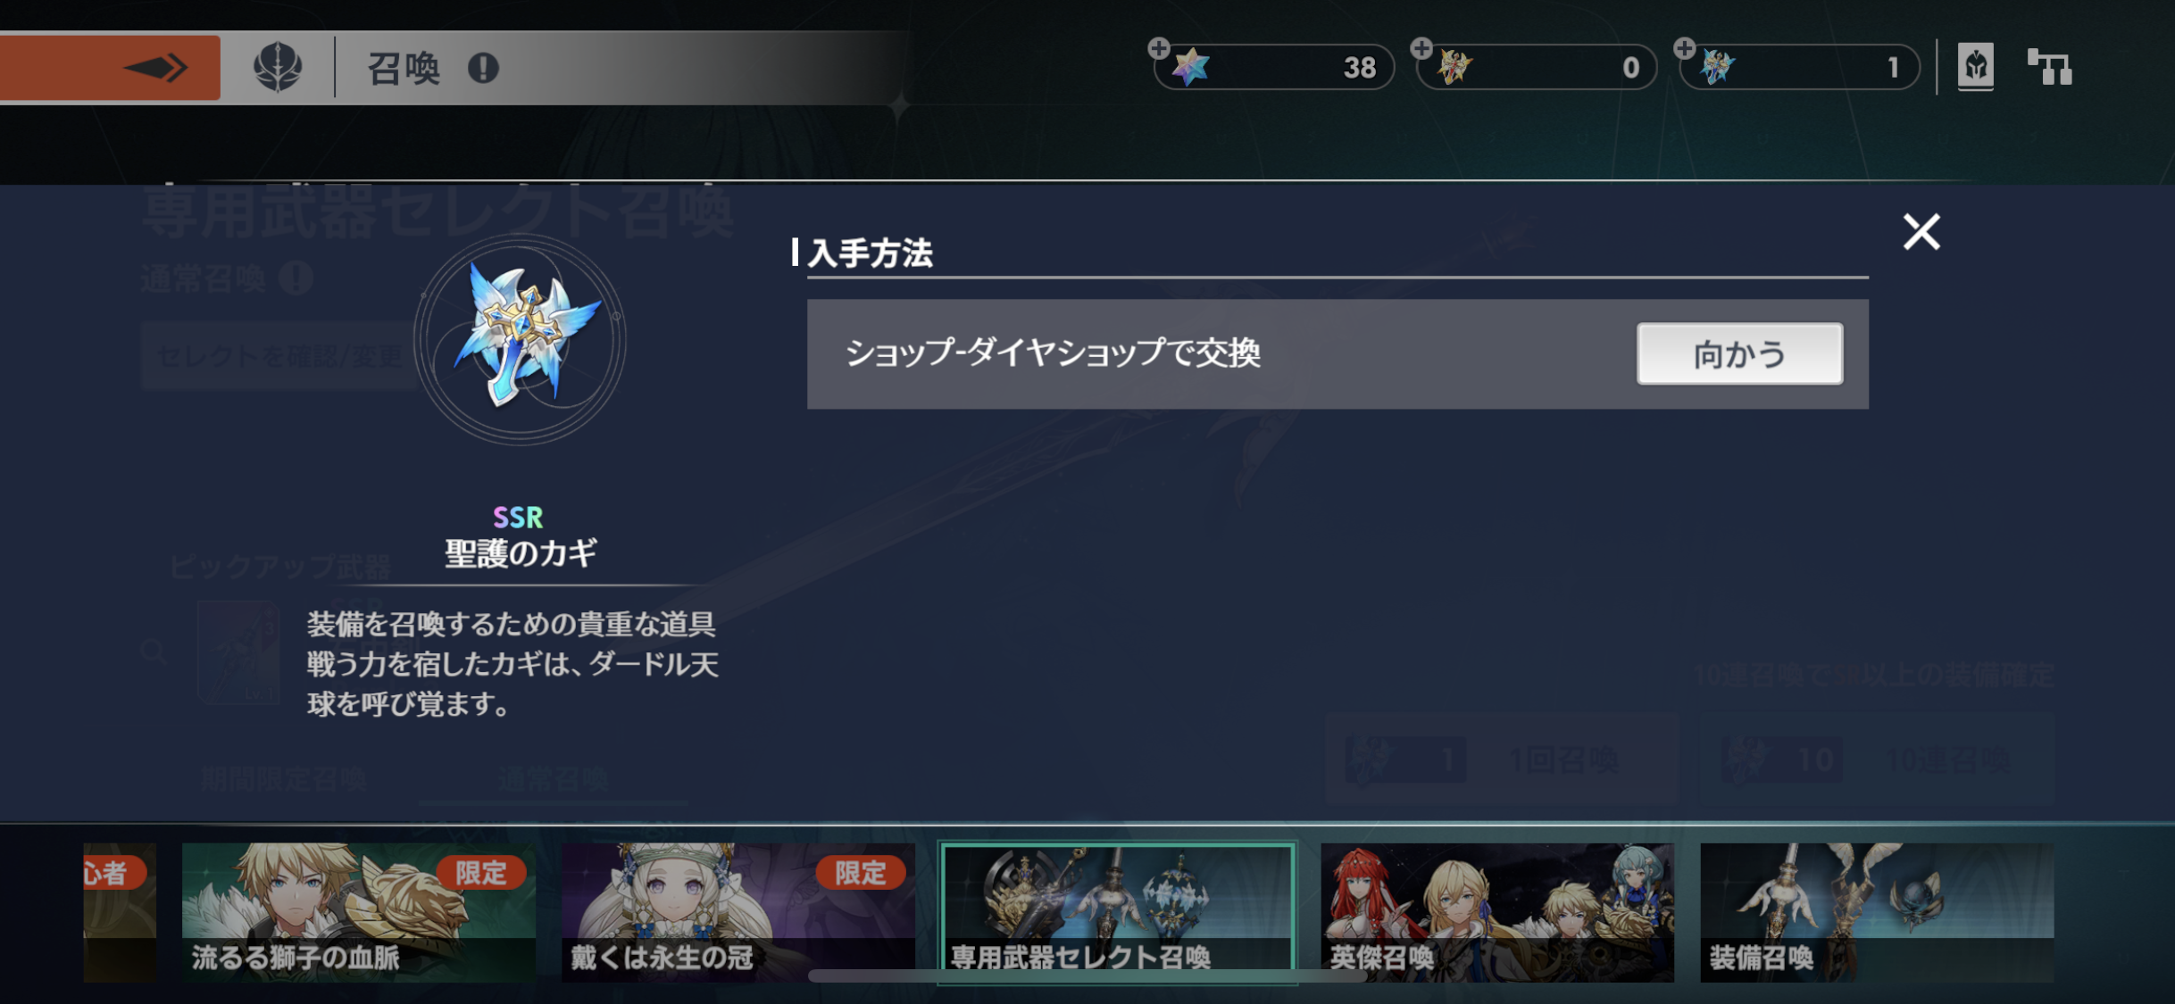Select the 英傑召喚 banner
The image size is (2175, 1004).
1497,912
